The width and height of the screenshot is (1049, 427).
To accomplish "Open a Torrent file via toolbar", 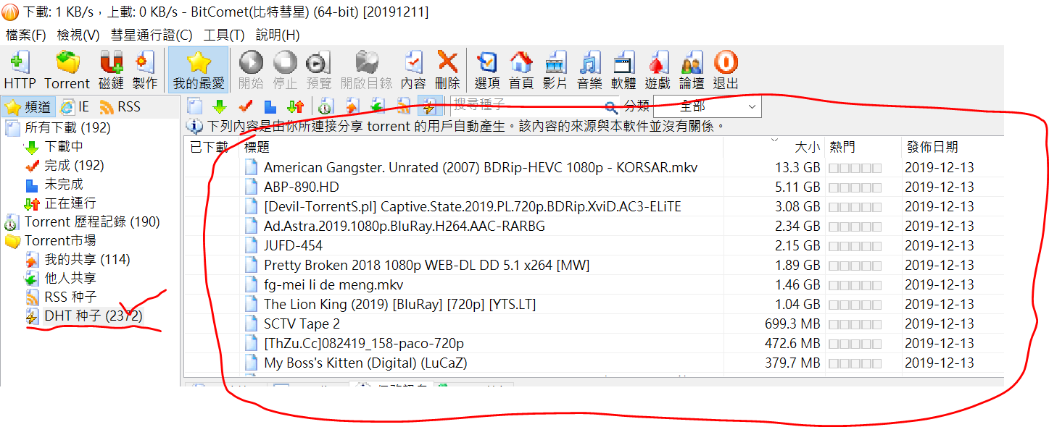I will point(67,70).
